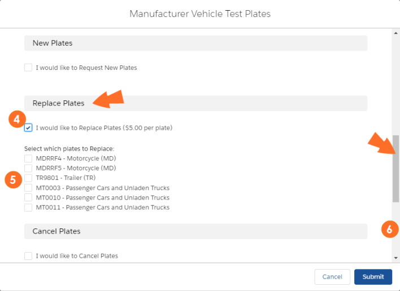Click the Submit button
The height and width of the screenshot is (291, 400).
tap(373, 277)
